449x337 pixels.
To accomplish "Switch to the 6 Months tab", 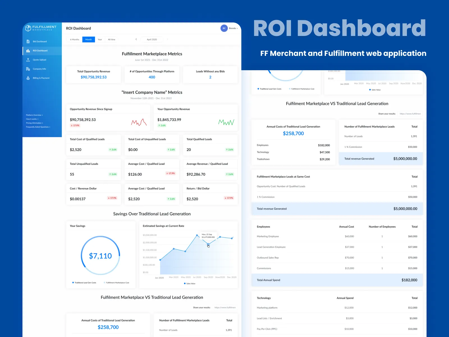I will (75, 40).
